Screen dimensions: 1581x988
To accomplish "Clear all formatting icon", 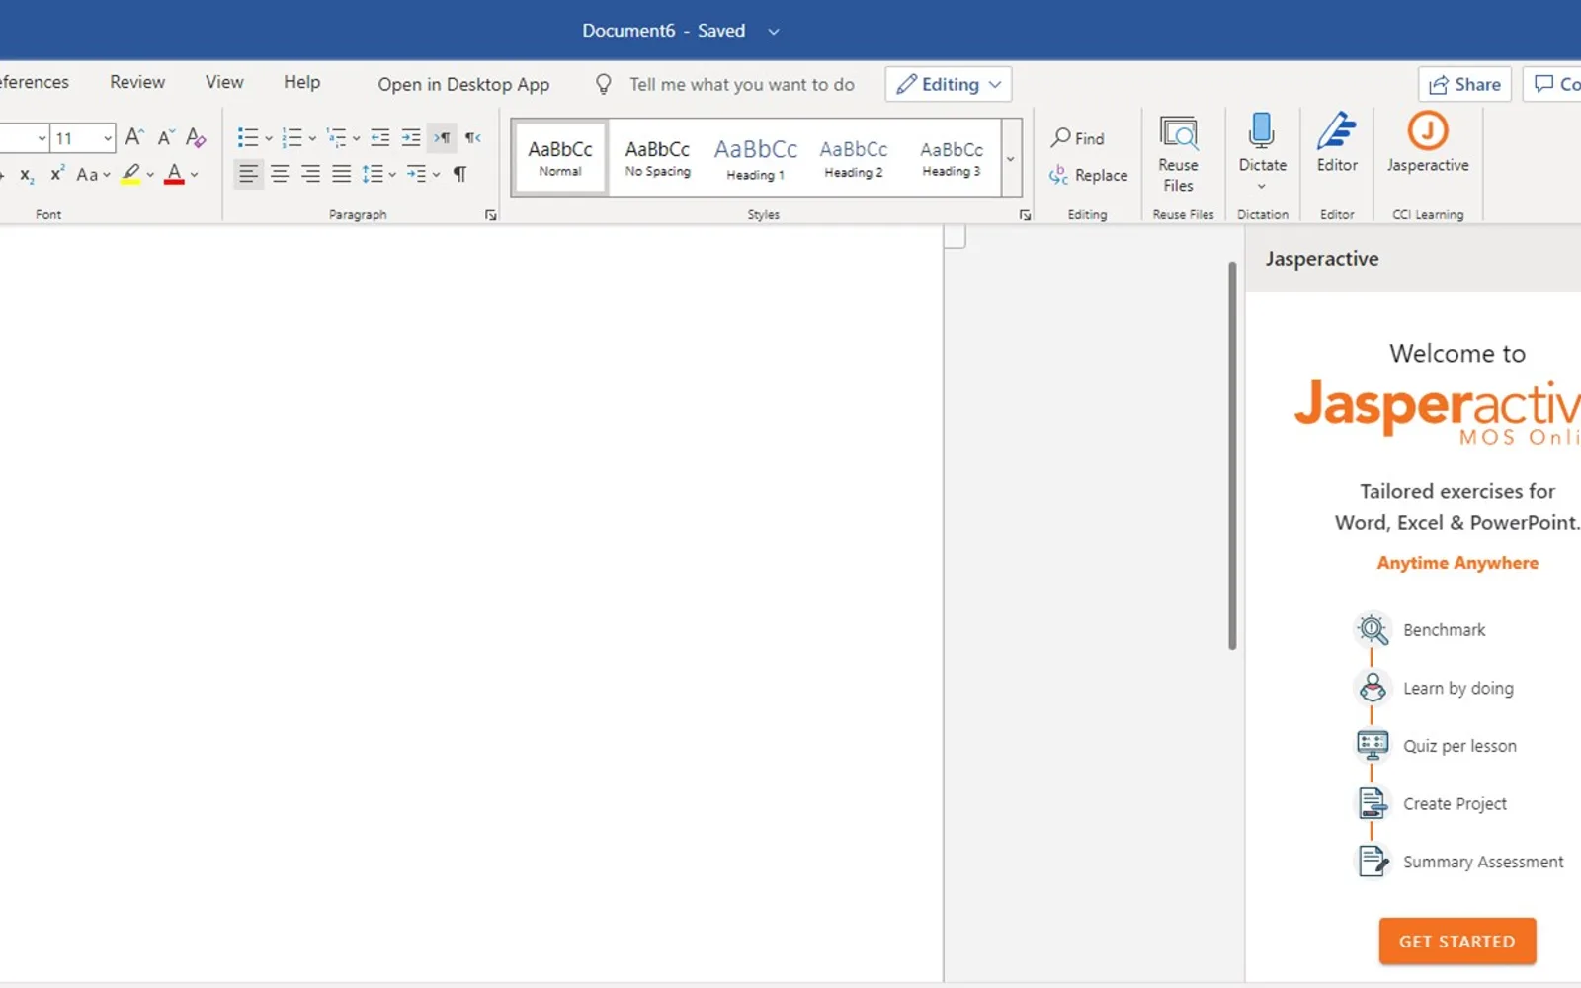I will coord(196,137).
